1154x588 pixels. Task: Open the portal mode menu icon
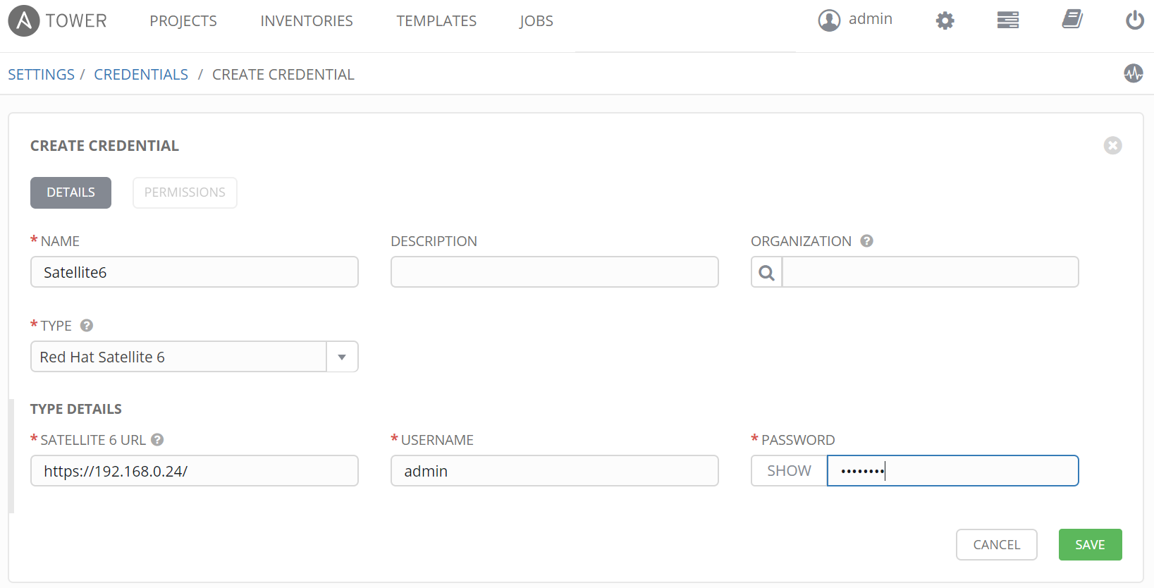pos(1007,20)
